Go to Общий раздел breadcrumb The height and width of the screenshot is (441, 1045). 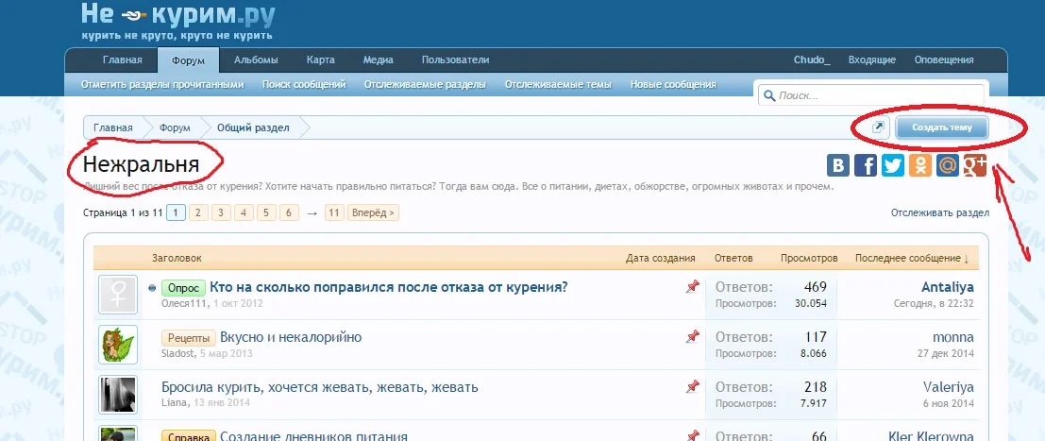click(x=253, y=127)
